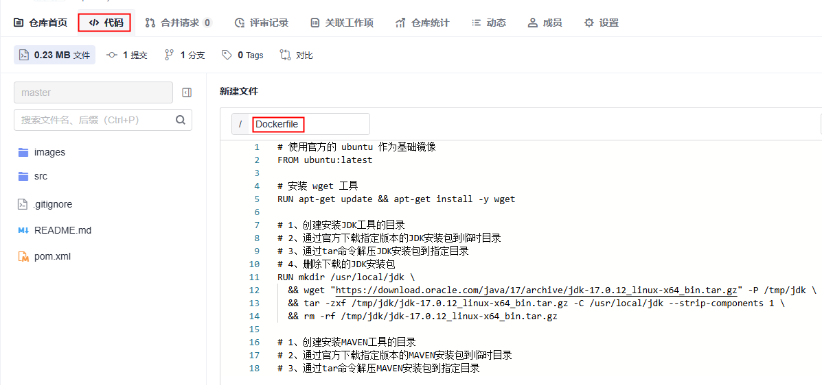The height and width of the screenshot is (385, 822).
Task: Click the search magnifier icon
Action: pos(181,120)
